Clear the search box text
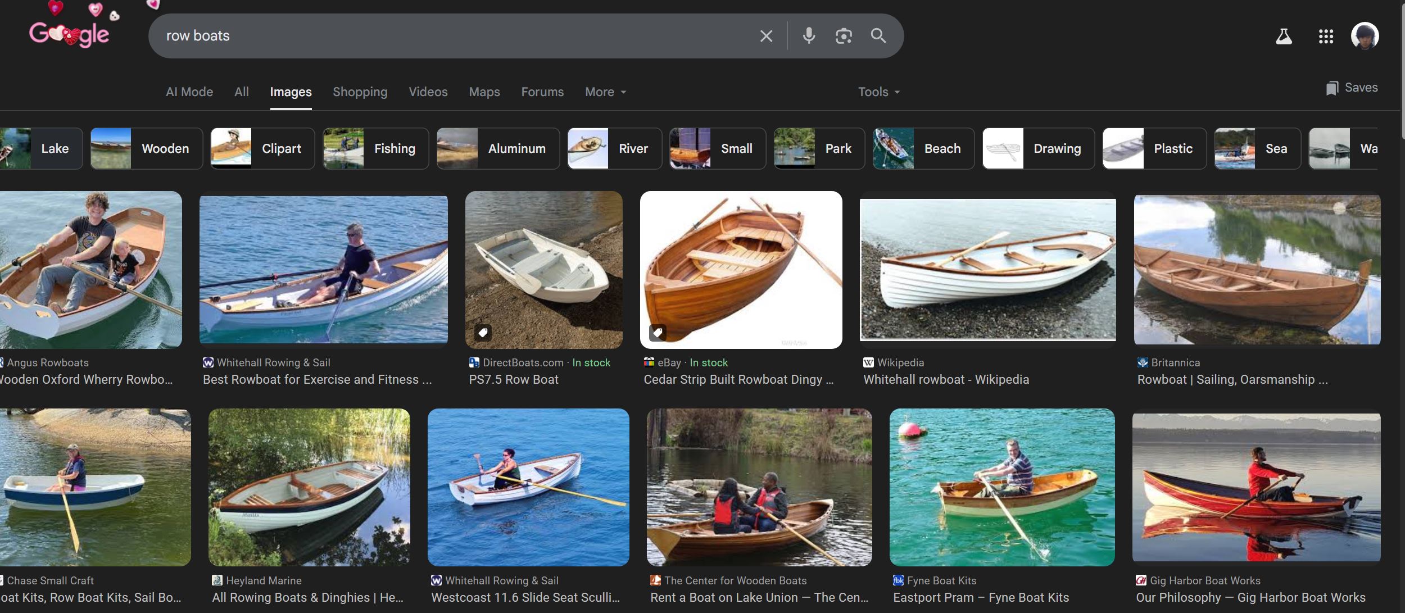The height and width of the screenshot is (613, 1405). click(766, 36)
